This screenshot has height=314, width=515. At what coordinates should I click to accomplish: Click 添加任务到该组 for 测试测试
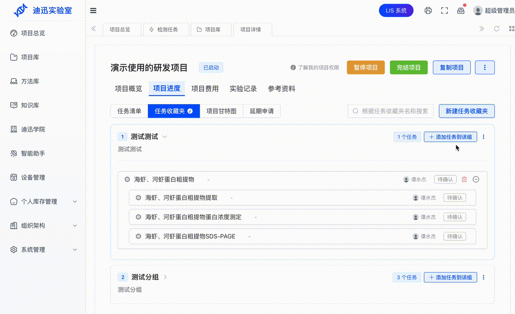(450, 137)
